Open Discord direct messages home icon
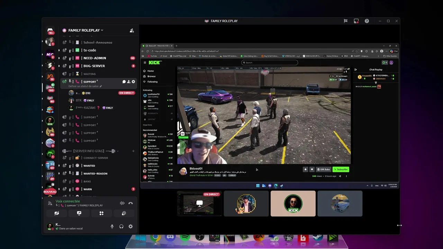Viewport: 443px width, 249px height. tap(50, 30)
